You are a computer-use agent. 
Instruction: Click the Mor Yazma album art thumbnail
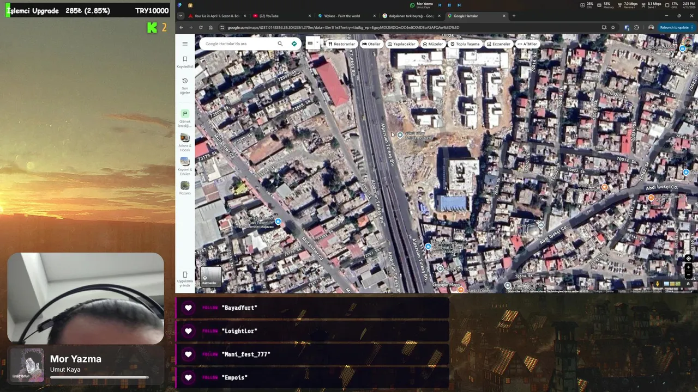(x=27, y=365)
